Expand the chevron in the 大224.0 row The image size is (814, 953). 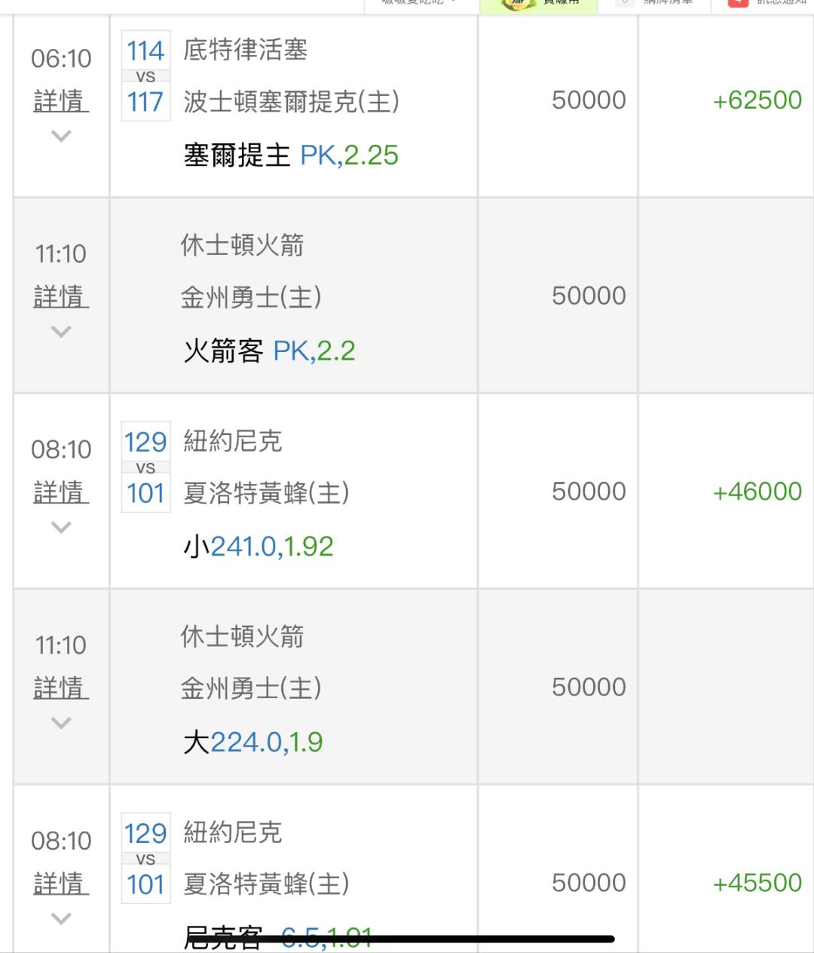(x=61, y=723)
